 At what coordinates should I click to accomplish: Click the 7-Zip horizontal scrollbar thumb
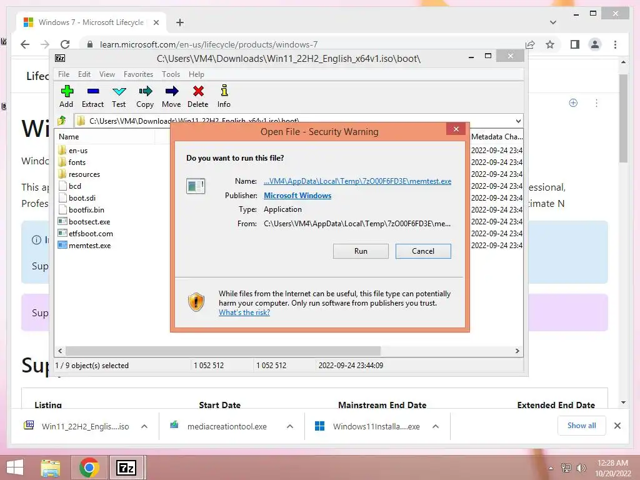pos(223,351)
